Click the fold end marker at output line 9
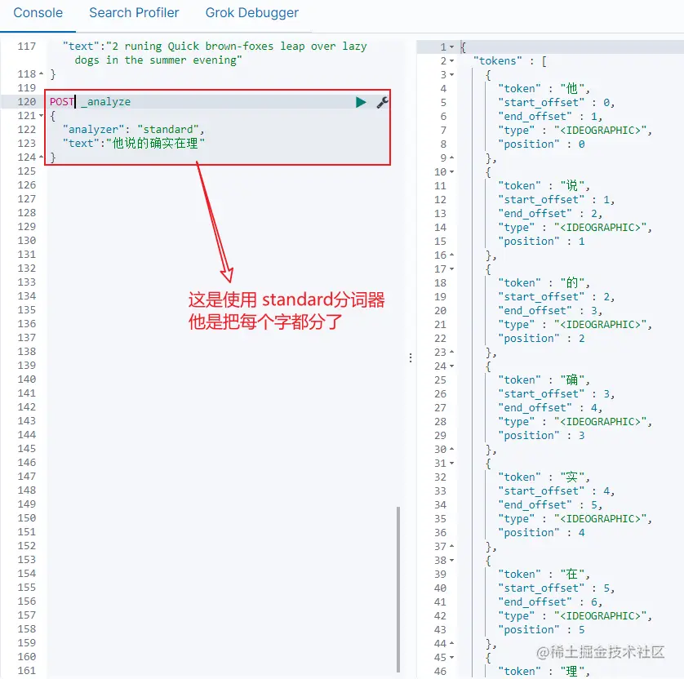The image size is (684, 679). (x=452, y=158)
